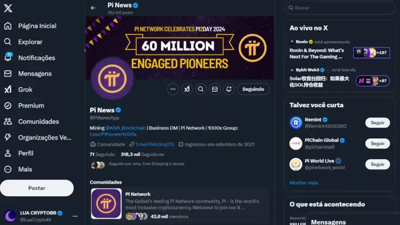Send a message via envelope icon

(215, 89)
